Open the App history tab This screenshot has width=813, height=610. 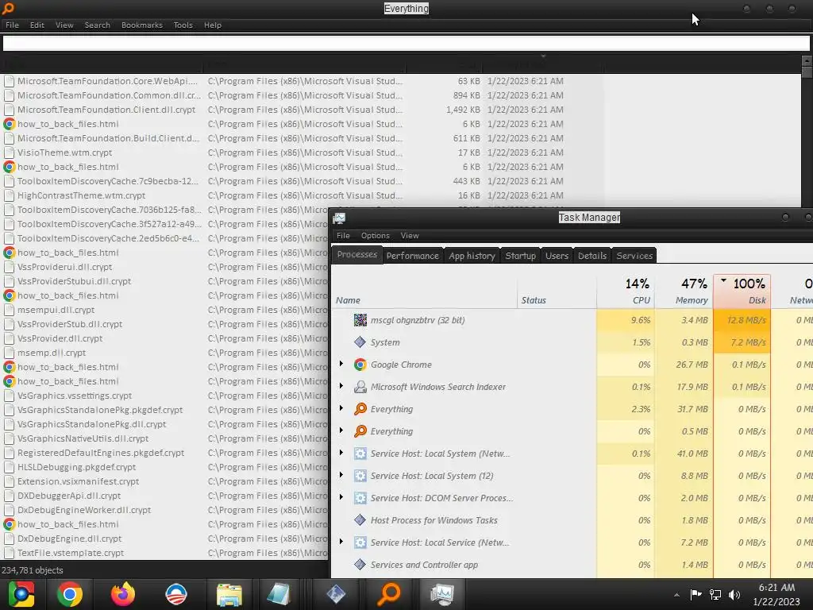point(472,256)
